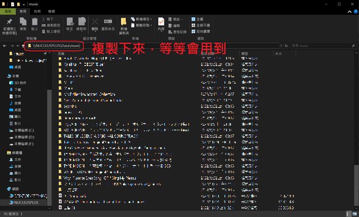This screenshot has height=217, width=359.
Task: Create a folder with 新增資料夾
Action: click(x=124, y=26)
